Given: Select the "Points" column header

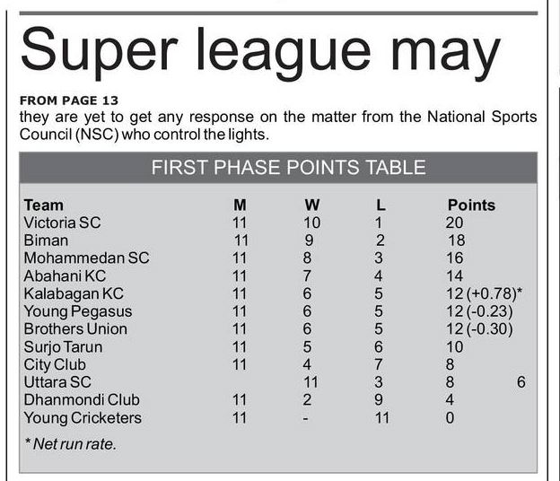Looking at the screenshot, I should click(471, 205).
